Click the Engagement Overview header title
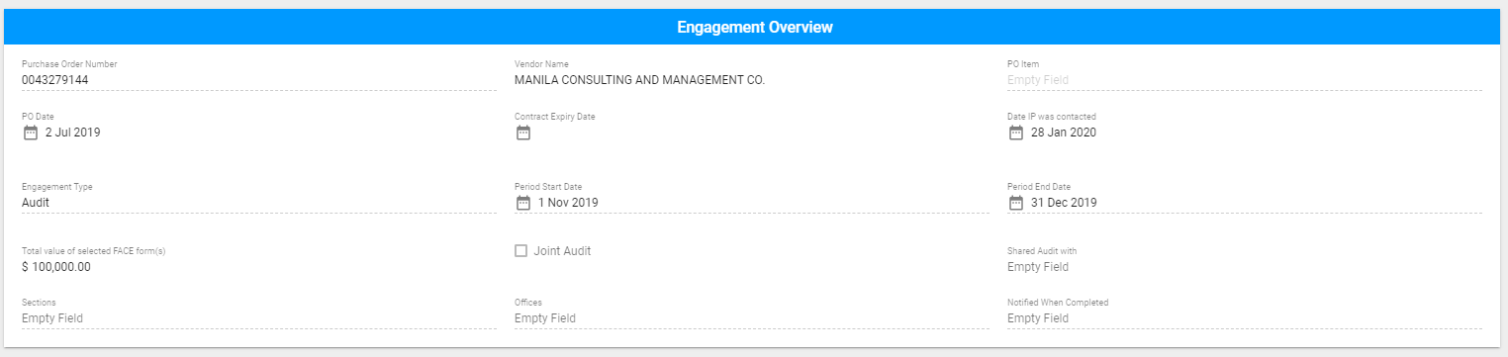 (x=755, y=28)
